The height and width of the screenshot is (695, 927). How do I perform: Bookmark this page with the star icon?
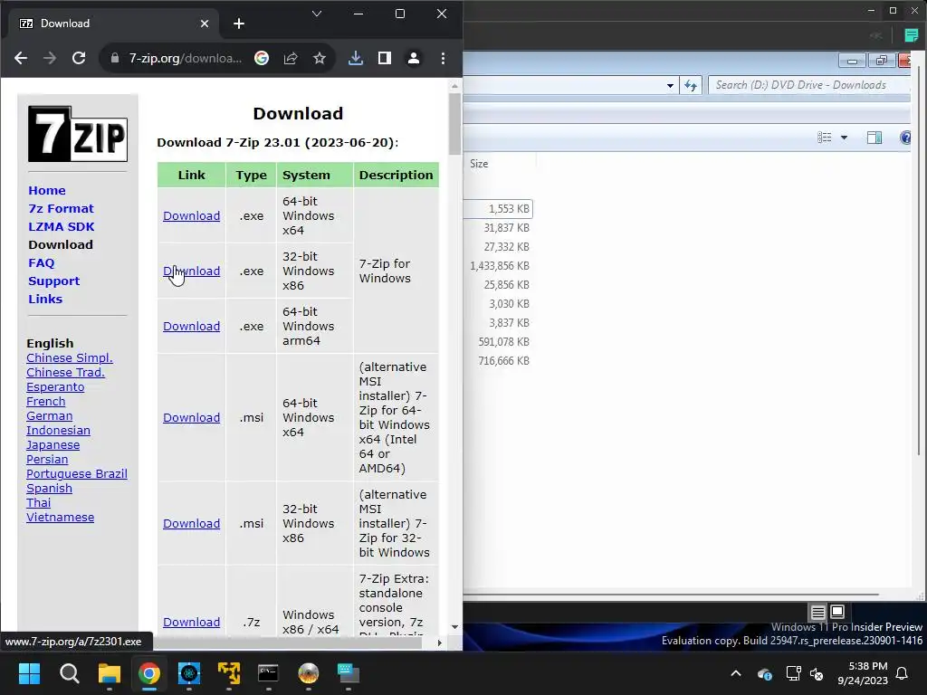[320, 58]
